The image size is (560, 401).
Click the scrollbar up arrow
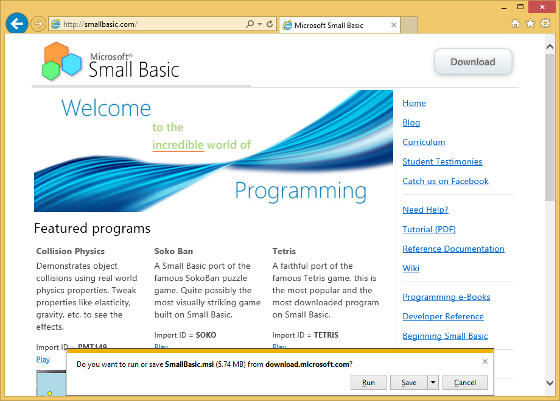coord(550,47)
